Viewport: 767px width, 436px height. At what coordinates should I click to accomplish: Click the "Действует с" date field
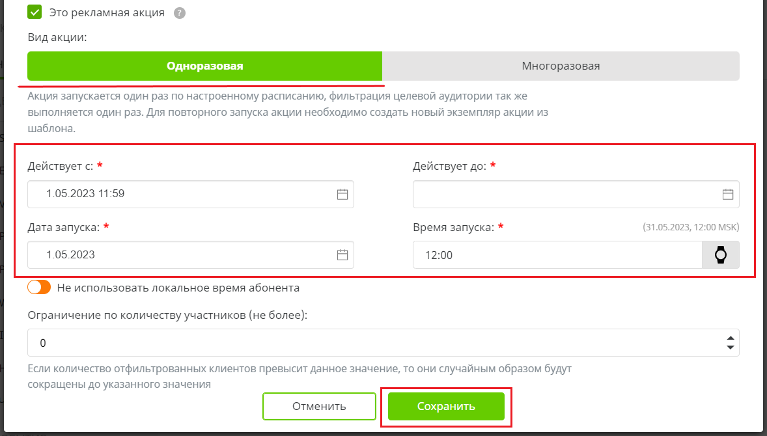click(163, 194)
